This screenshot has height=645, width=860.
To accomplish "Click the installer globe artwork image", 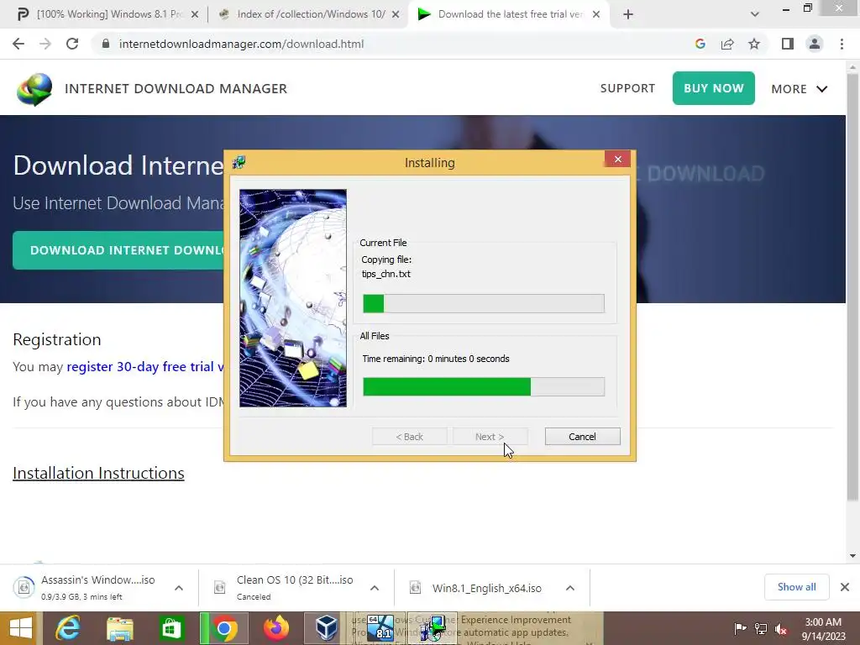I will [x=293, y=298].
